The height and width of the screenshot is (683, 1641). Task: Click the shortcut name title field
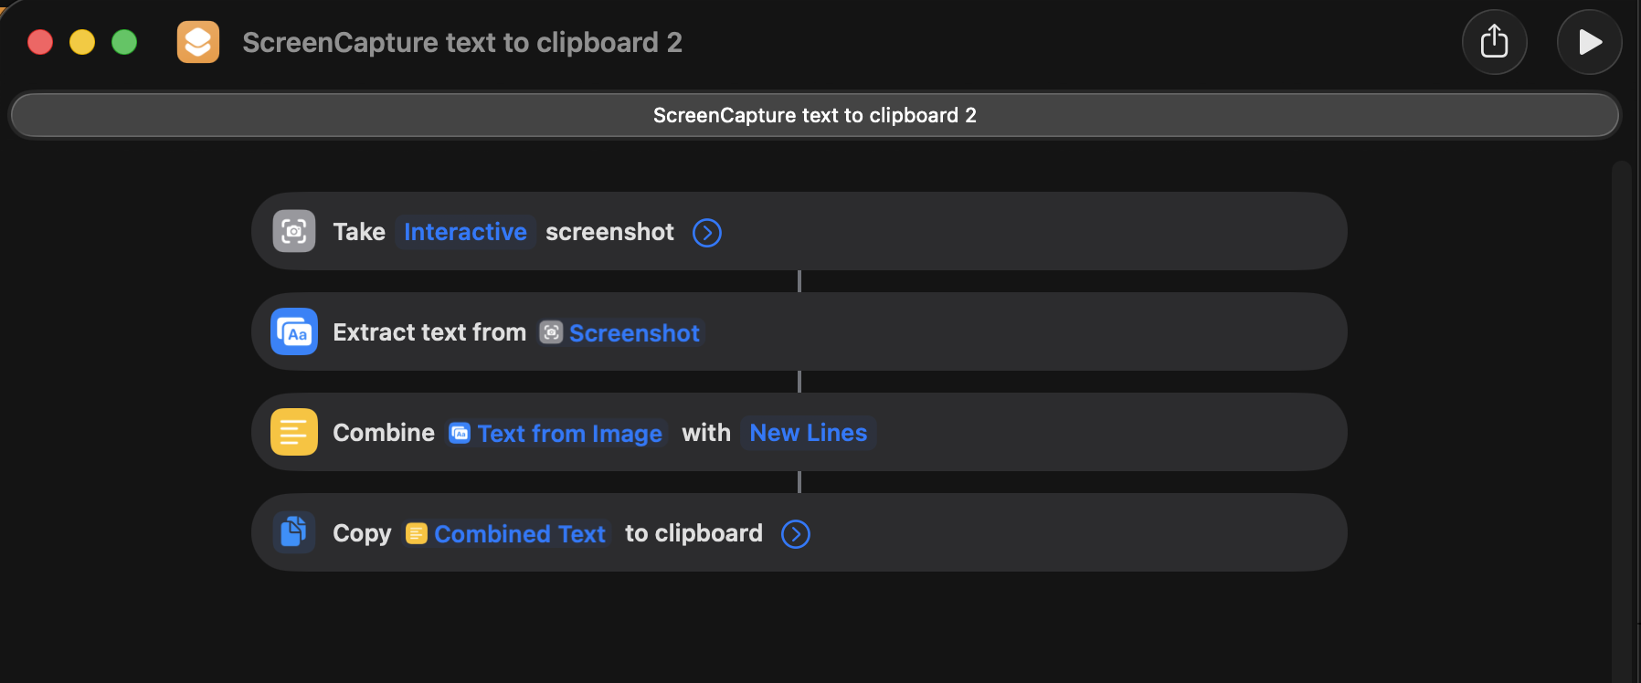click(x=461, y=43)
